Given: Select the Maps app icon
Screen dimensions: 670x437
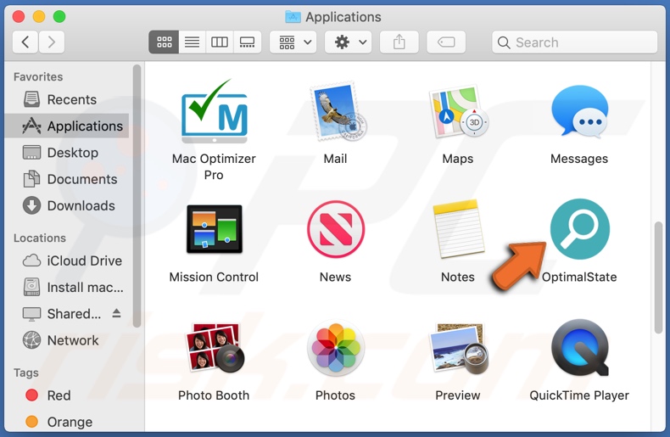Looking at the screenshot, I should pyautogui.click(x=458, y=112).
